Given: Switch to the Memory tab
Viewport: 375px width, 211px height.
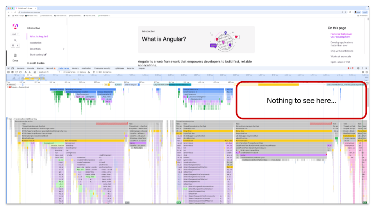Looking at the screenshot, I should tap(75, 68).
